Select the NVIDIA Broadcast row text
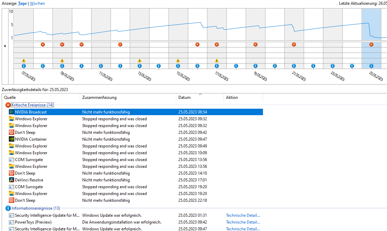 [31, 112]
